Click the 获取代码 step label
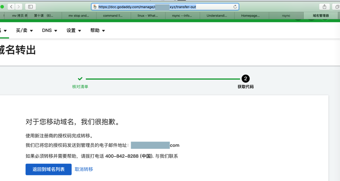The width and height of the screenshot is (340, 181). tap(246, 87)
